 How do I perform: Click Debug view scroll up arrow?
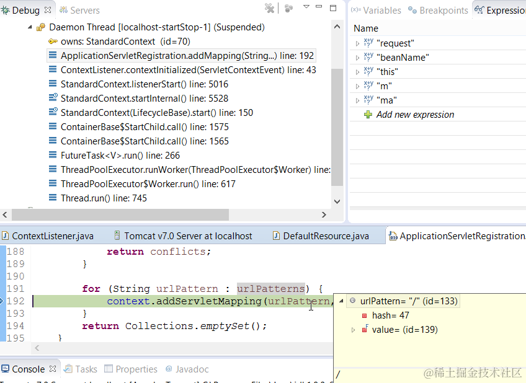pyautogui.click(x=337, y=27)
